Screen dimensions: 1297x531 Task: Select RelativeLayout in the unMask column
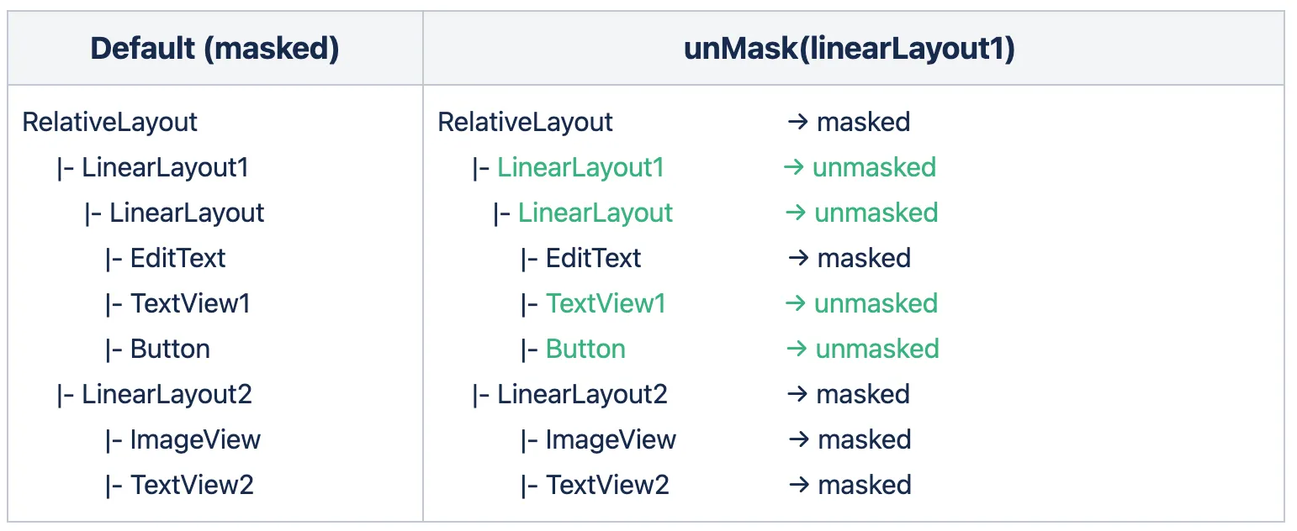tap(526, 123)
